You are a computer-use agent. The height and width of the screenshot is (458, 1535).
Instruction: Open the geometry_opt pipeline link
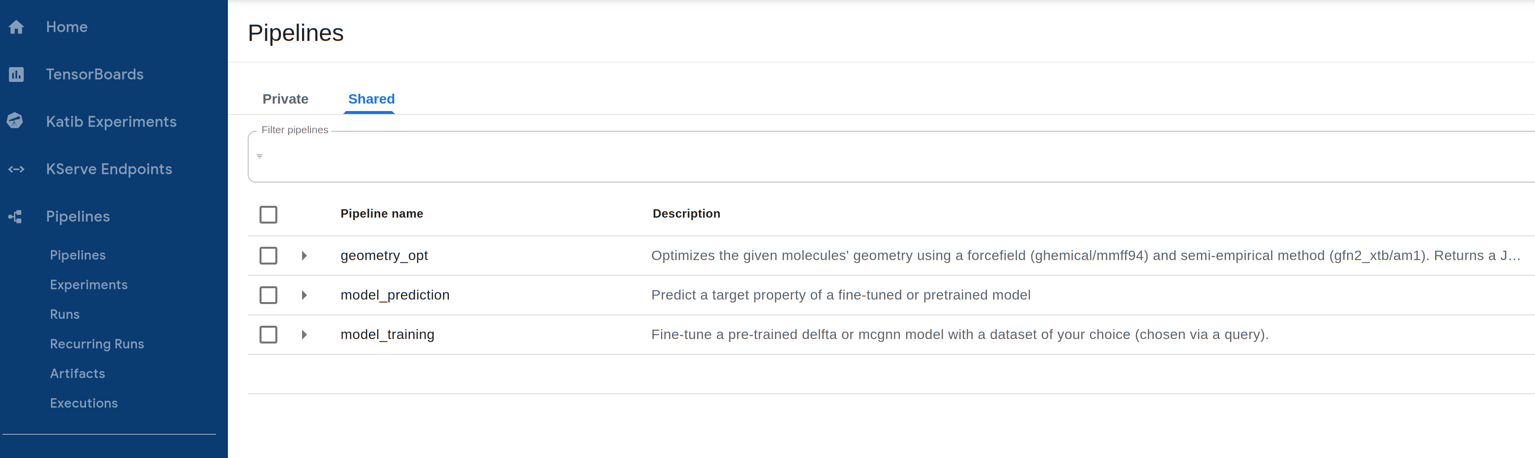(384, 256)
